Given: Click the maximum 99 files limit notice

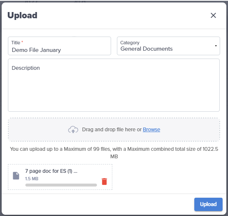Looking at the screenshot, I should [114, 153].
